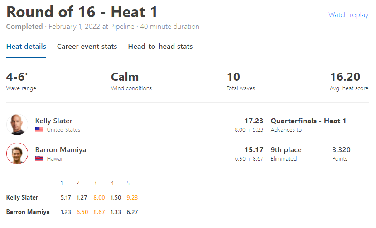Click the 9th place result text
This screenshot has width=376, height=228.
click(x=286, y=150)
